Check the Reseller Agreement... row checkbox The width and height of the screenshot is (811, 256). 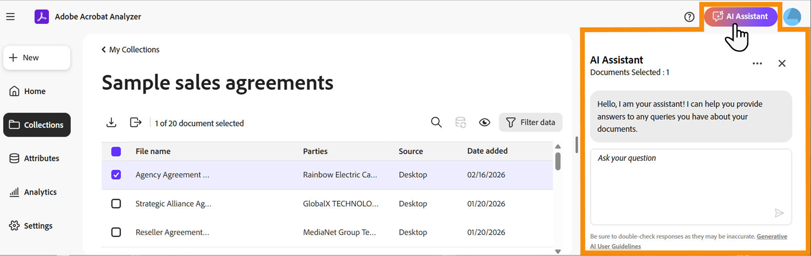[x=116, y=232]
